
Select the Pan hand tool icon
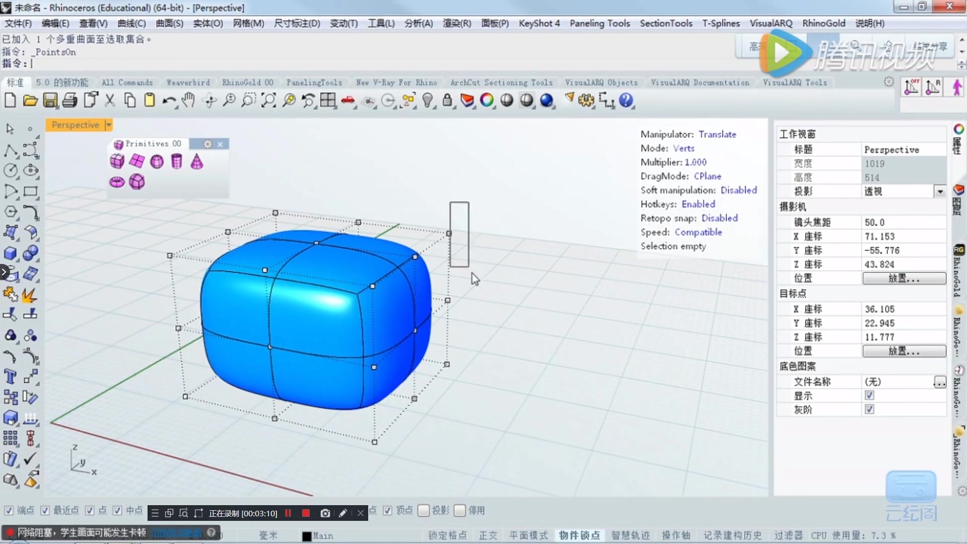tap(188, 100)
